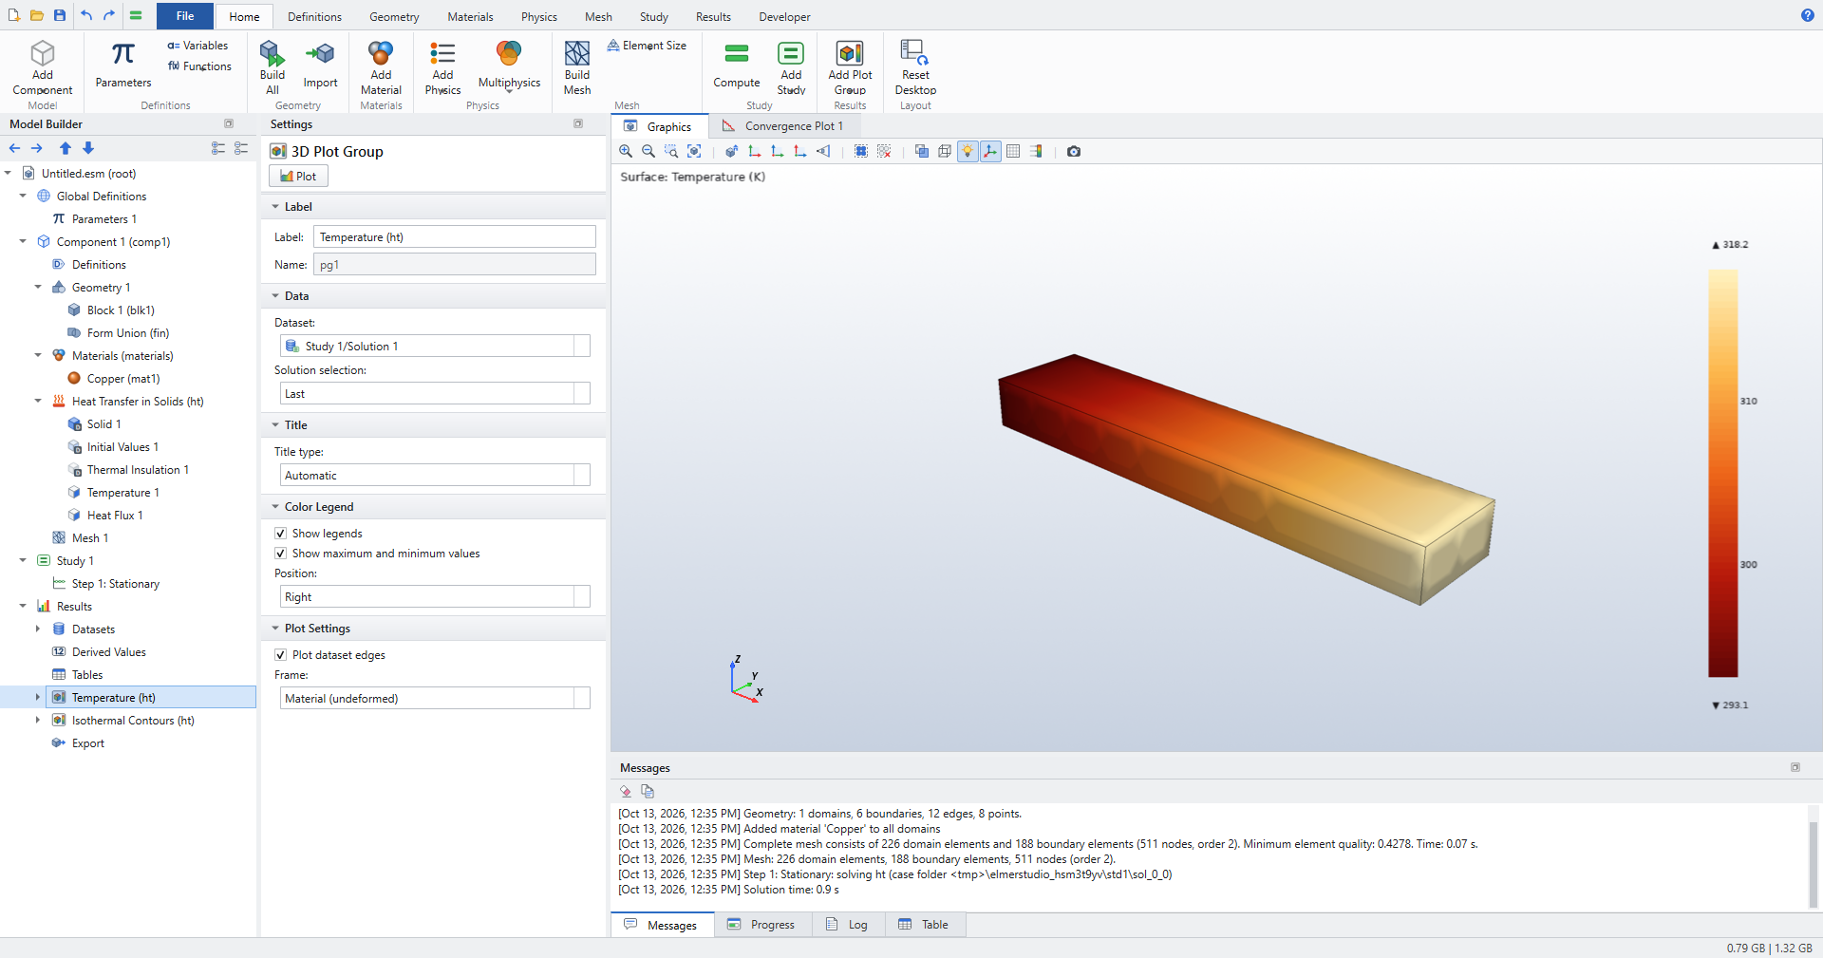Open the Solution selection dropdown
The height and width of the screenshot is (958, 1823).
click(x=435, y=394)
